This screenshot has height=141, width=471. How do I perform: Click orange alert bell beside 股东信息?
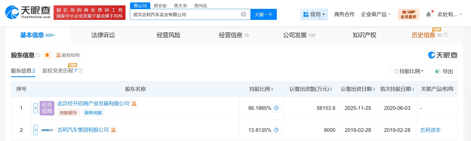[x=47, y=55]
